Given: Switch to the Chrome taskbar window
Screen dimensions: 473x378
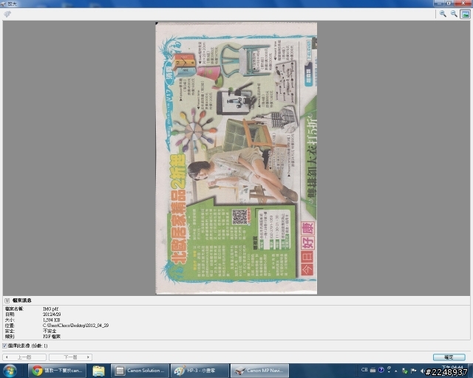Looking at the screenshot, I should [58, 371].
